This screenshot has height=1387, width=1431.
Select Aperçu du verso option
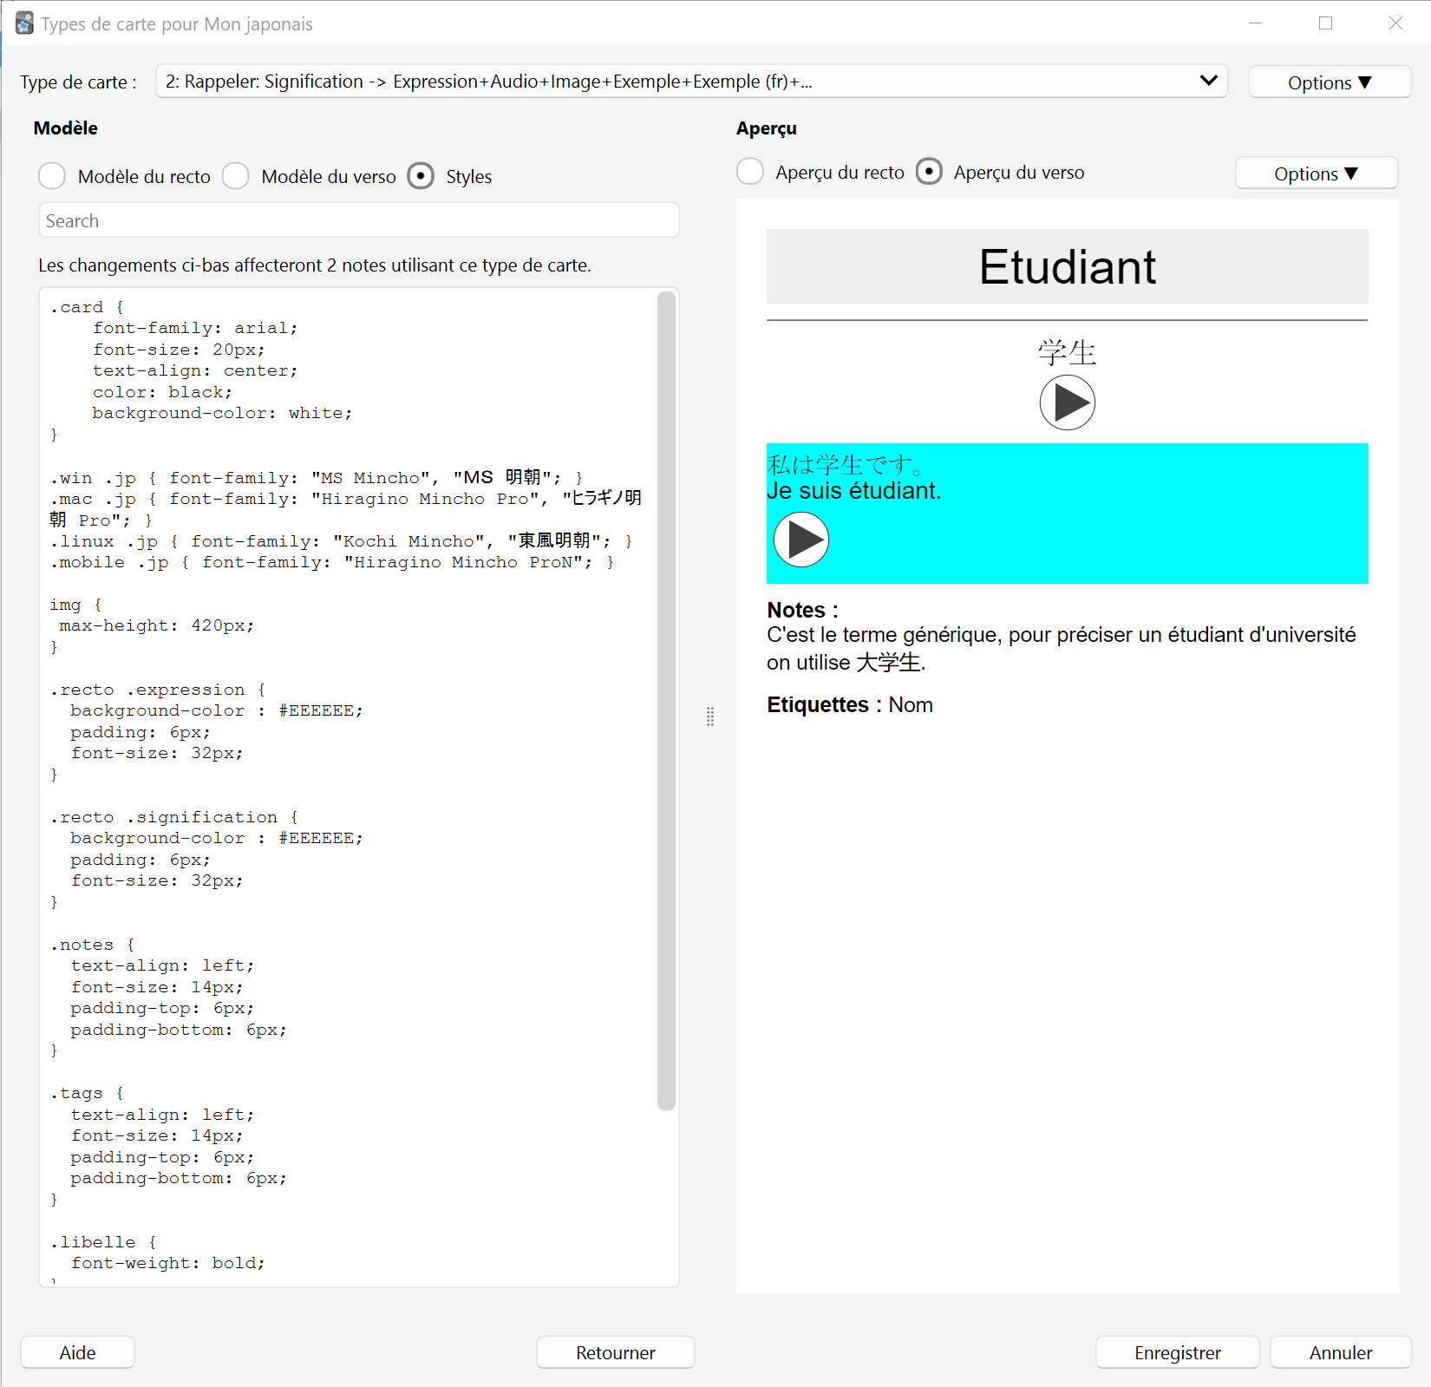pyautogui.click(x=929, y=172)
